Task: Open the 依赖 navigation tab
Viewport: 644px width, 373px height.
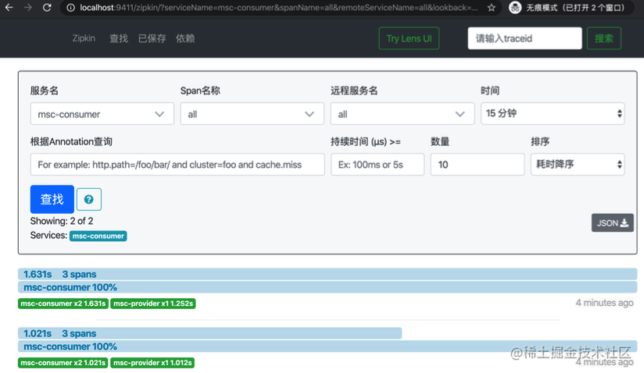Action: coord(185,38)
